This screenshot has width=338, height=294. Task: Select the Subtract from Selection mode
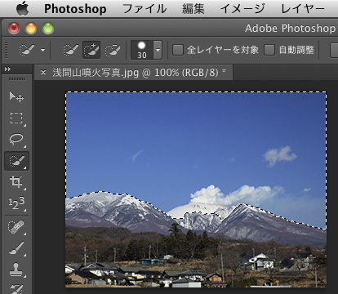(x=113, y=50)
